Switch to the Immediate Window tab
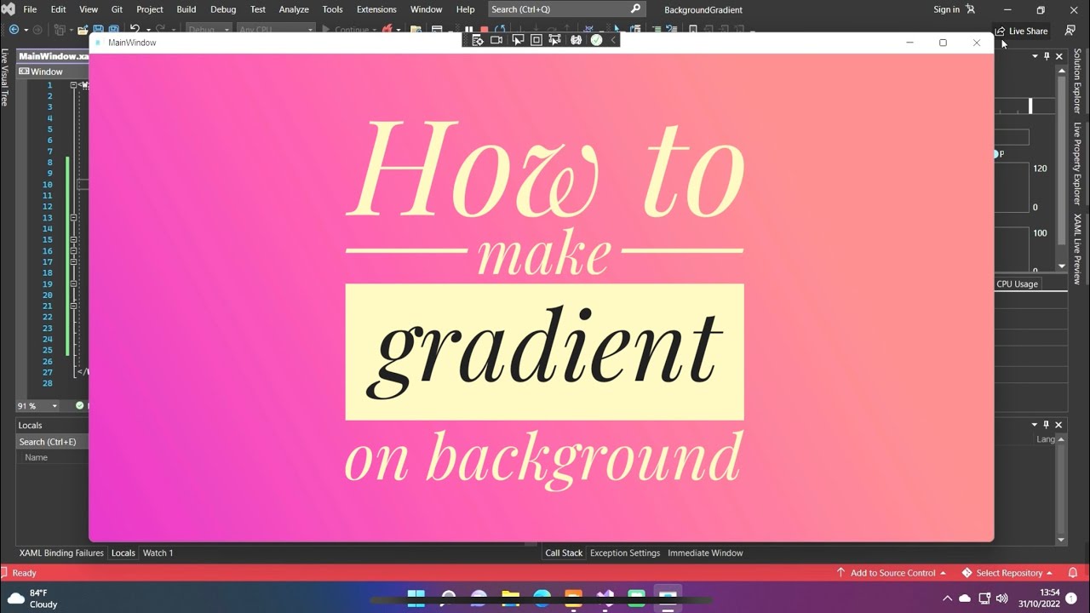 [705, 553]
